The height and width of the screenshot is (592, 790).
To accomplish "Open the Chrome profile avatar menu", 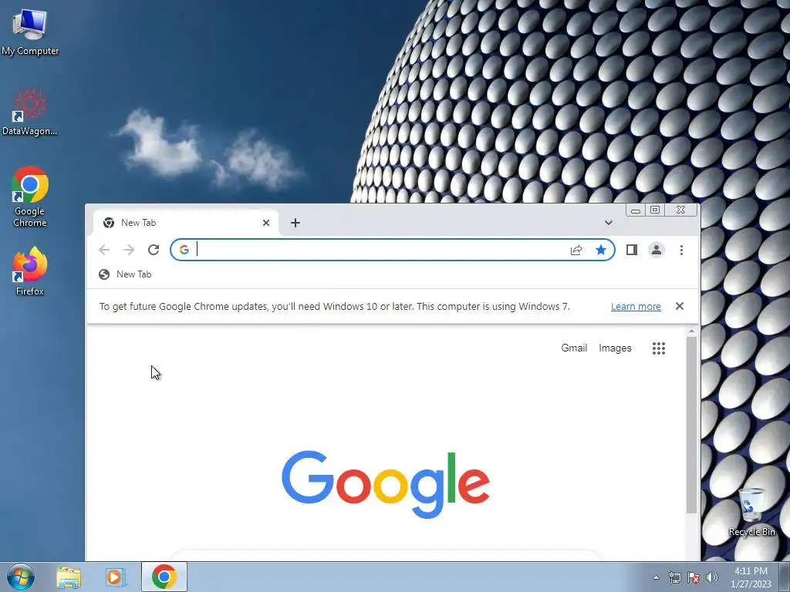I will pyautogui.click(x=656, y=250).
